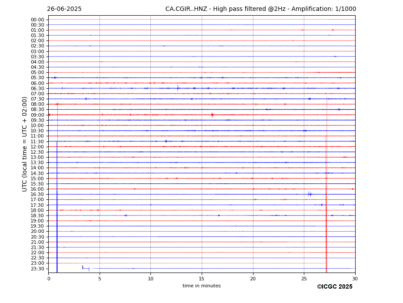Screen dimensions: 403x303
Task: Click the ©ICGC 2025 copyright text
Action: point(335,287)
